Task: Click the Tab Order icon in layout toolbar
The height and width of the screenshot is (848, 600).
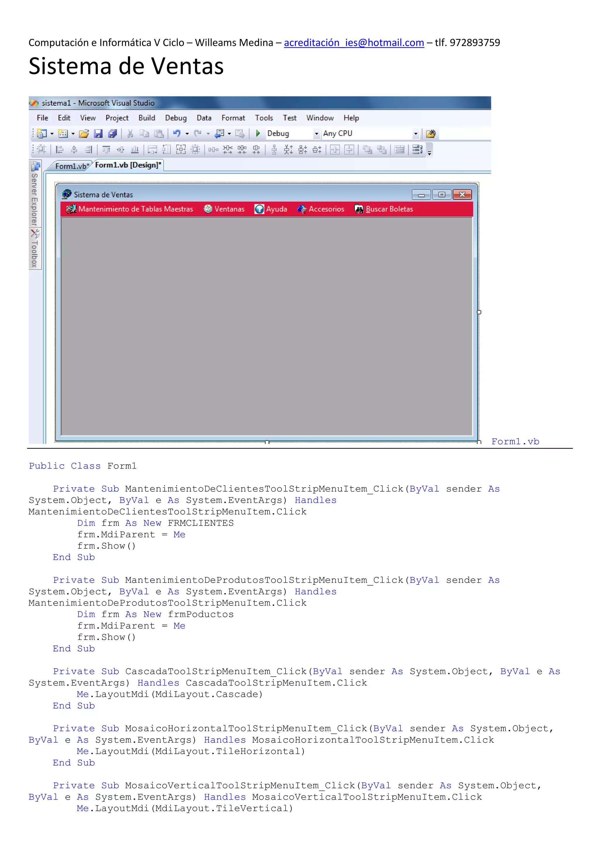Action: 417,150
